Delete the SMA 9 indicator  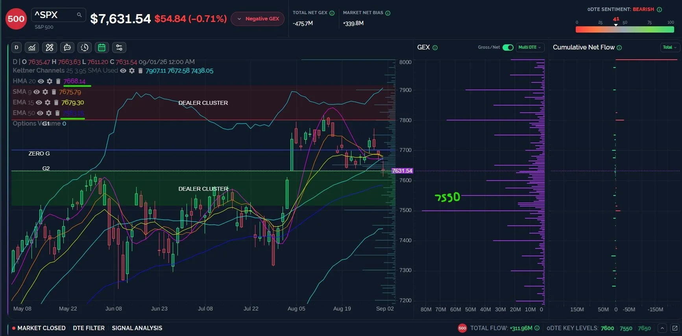tap(54, 92)
